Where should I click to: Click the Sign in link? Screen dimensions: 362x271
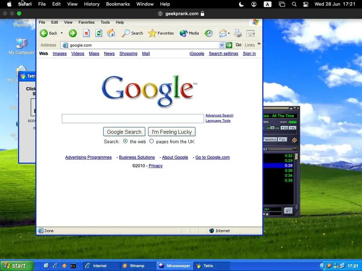click(249, 54)
